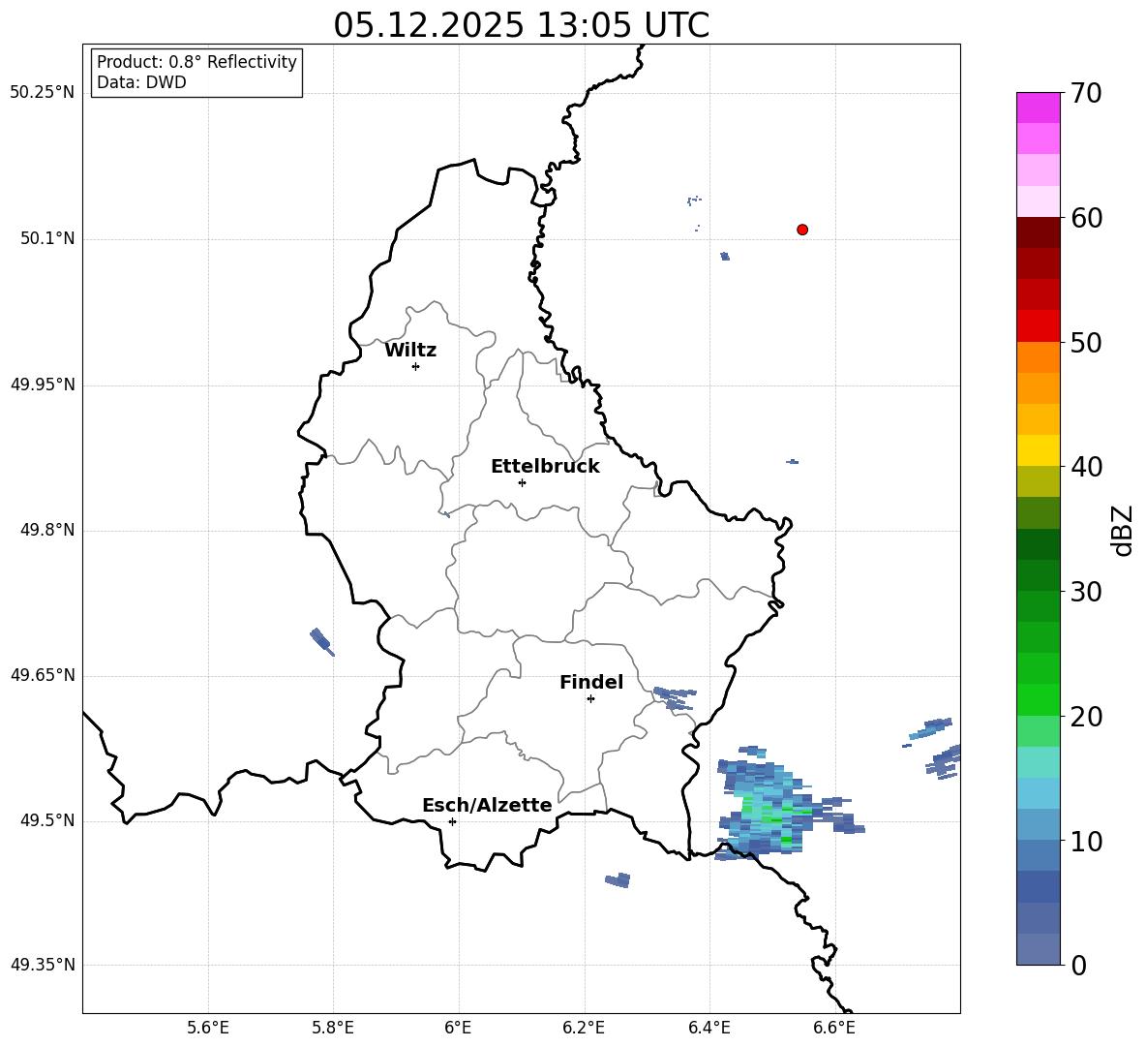This screenshot has width=1146, height=1047.
Task: Click the light blue swatch above 10 dBZ
Action: tap(1038, 825)
